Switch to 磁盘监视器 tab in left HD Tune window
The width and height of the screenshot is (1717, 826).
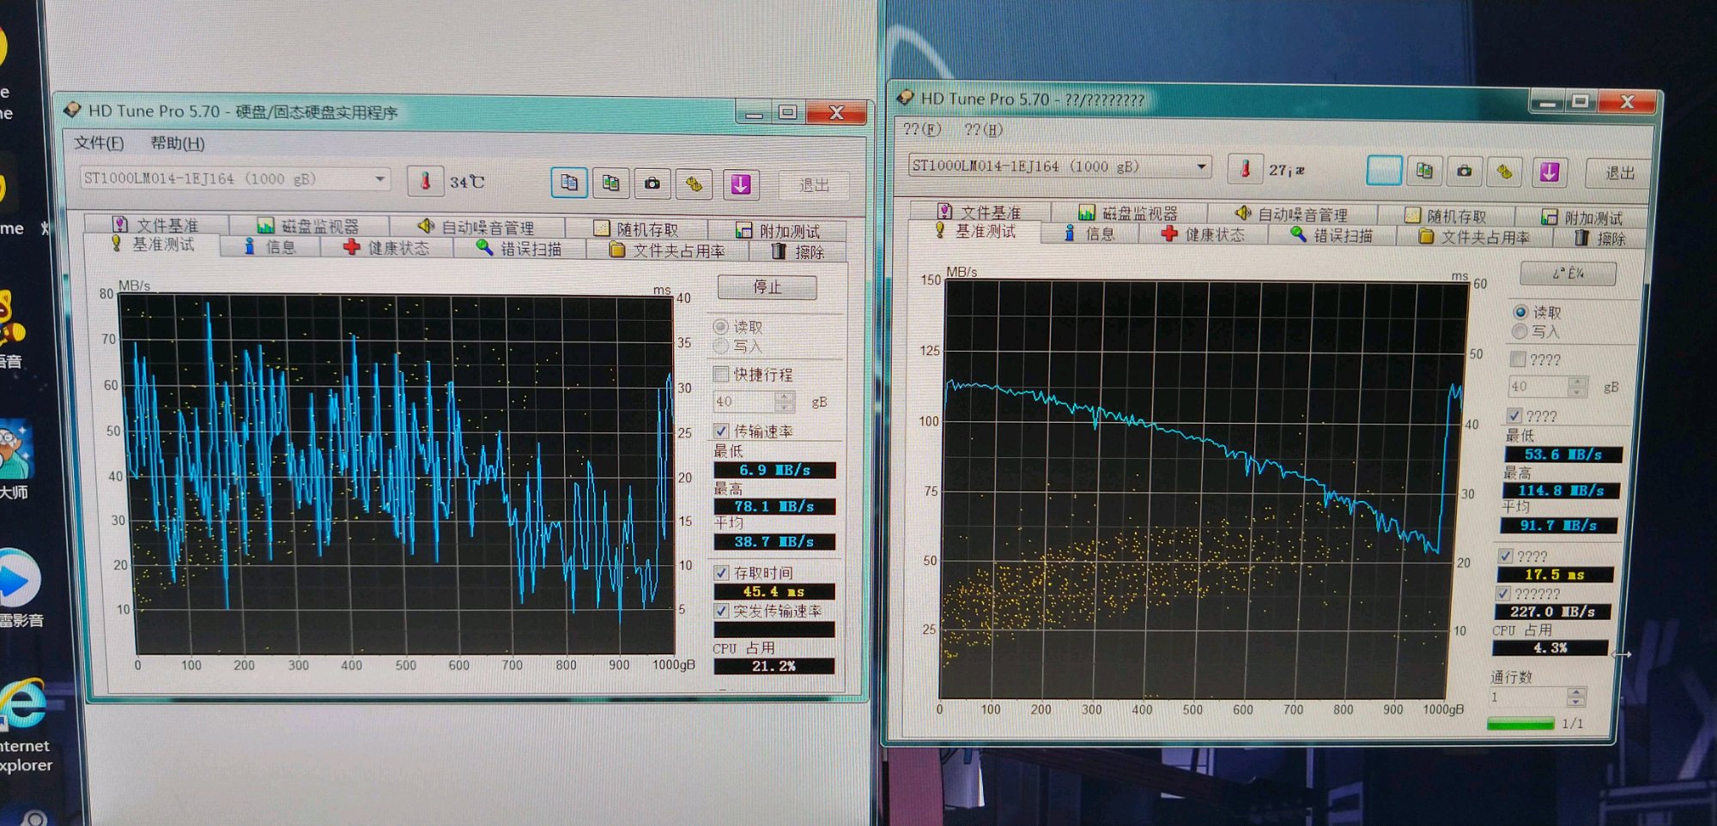[307, 226]
